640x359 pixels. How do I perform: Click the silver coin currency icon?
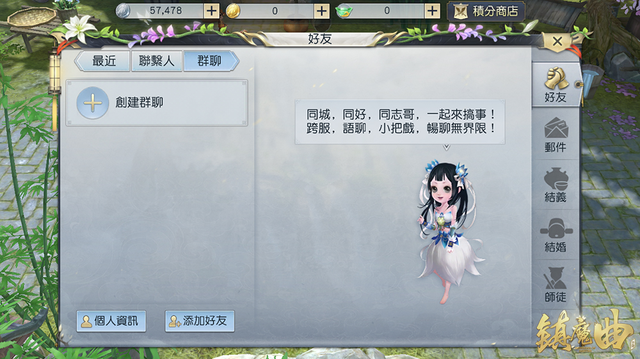coord(123,11)
